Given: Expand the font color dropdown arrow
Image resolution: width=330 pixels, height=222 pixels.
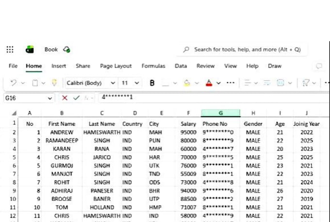Looking at the screenshot, I should click(218, 83).
